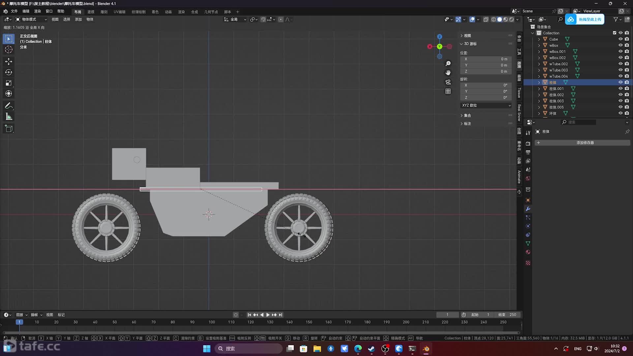Toggle camera view icon in viewport
Screen dimensions: 633x356
pos(448,82)
